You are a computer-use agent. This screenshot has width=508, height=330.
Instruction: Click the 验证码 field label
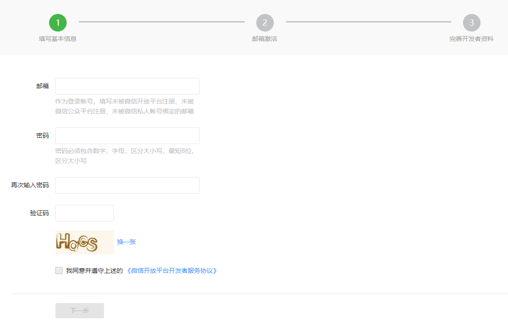coord(39,213)
